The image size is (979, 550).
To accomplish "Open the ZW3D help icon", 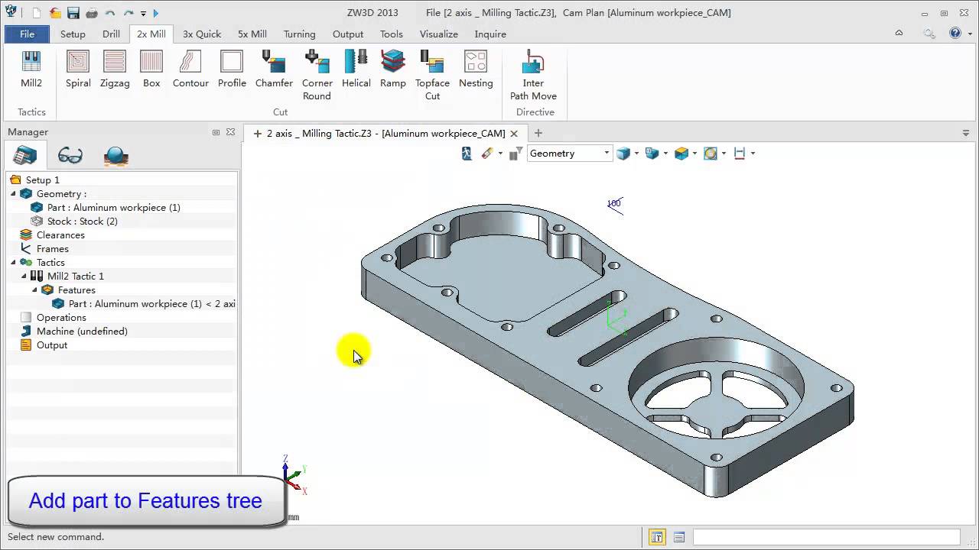I will (x=955, y=33).
